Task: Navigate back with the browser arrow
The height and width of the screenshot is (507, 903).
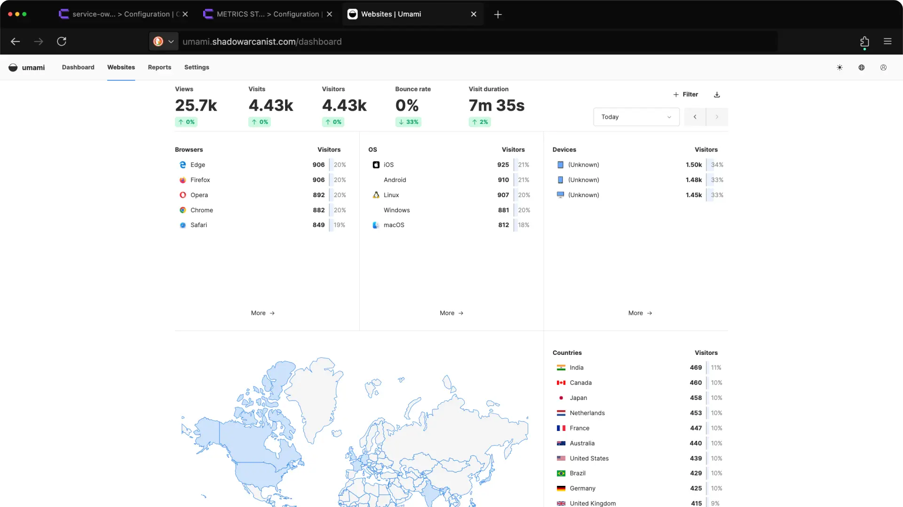Action: [16, 41]
